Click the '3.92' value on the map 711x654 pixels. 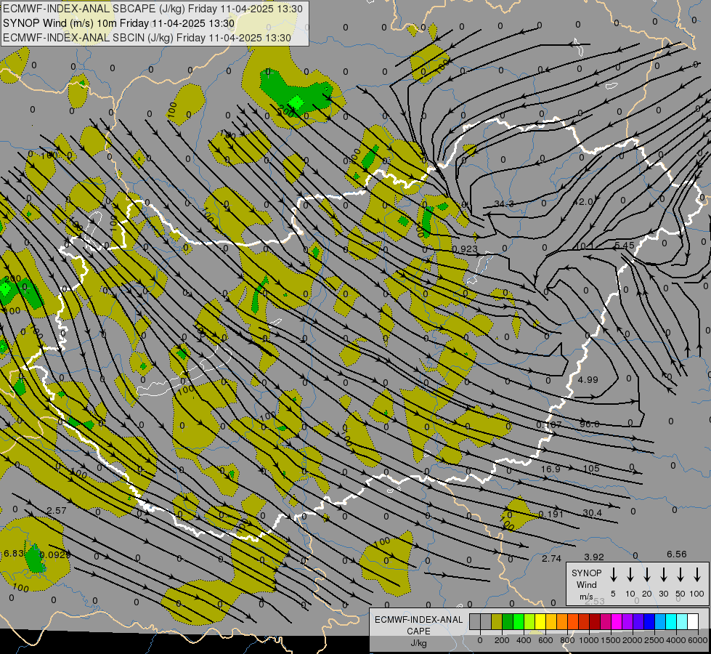594,557
